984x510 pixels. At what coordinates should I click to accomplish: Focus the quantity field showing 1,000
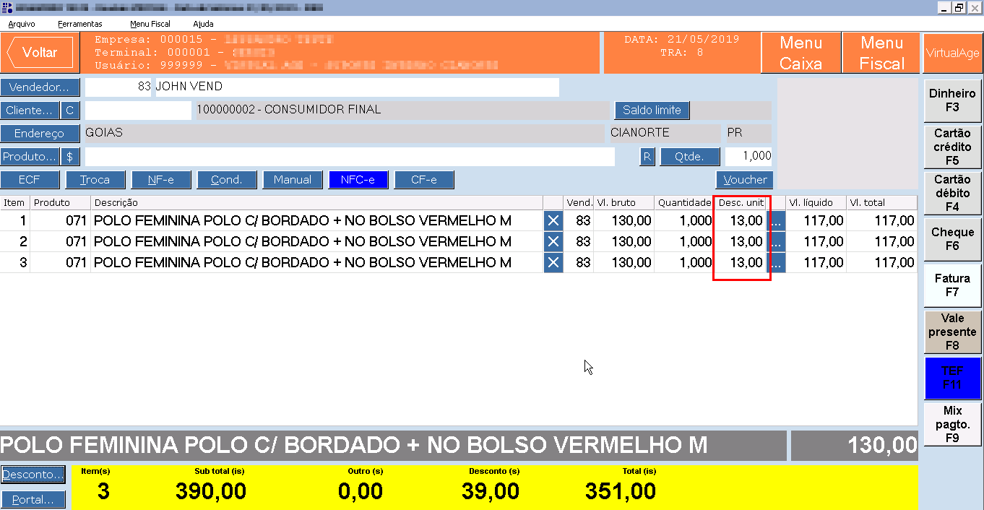748,157
